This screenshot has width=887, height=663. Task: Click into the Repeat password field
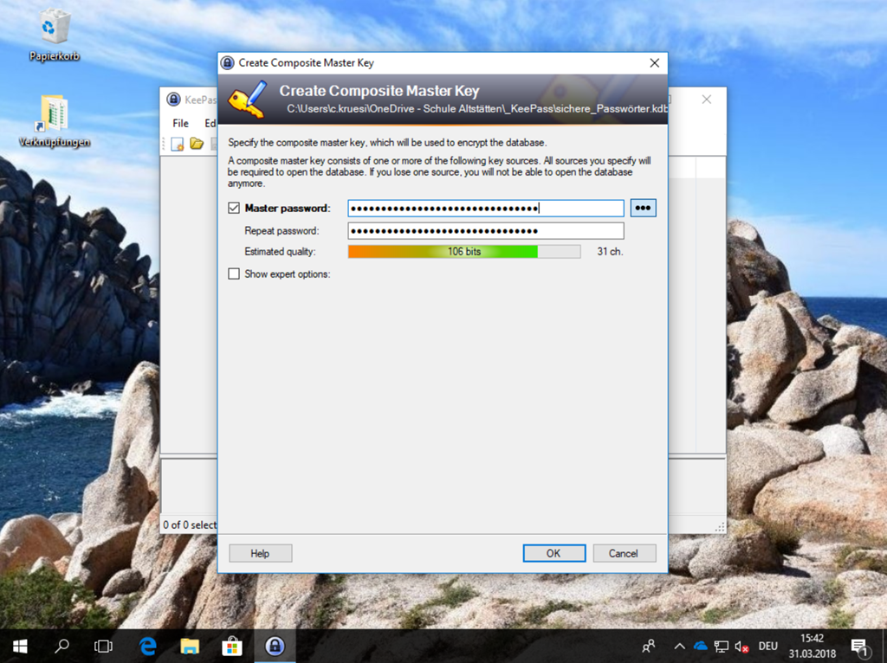coord(485,231)
